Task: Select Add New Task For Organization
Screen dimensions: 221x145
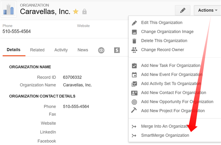Action: point(171,65)
